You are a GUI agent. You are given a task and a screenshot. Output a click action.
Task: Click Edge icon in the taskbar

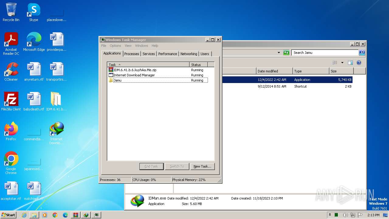tap(65, 215)
